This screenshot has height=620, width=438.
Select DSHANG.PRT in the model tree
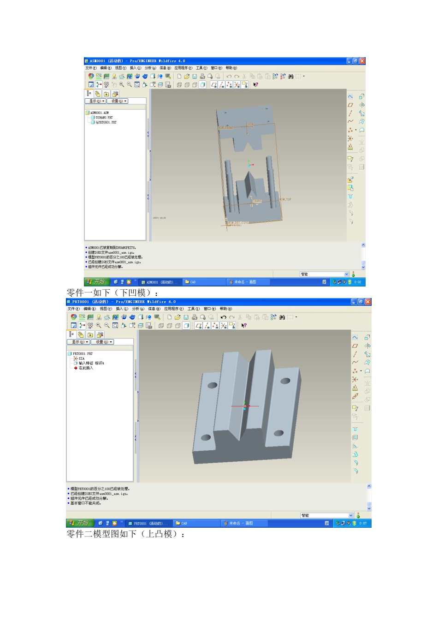104,118
